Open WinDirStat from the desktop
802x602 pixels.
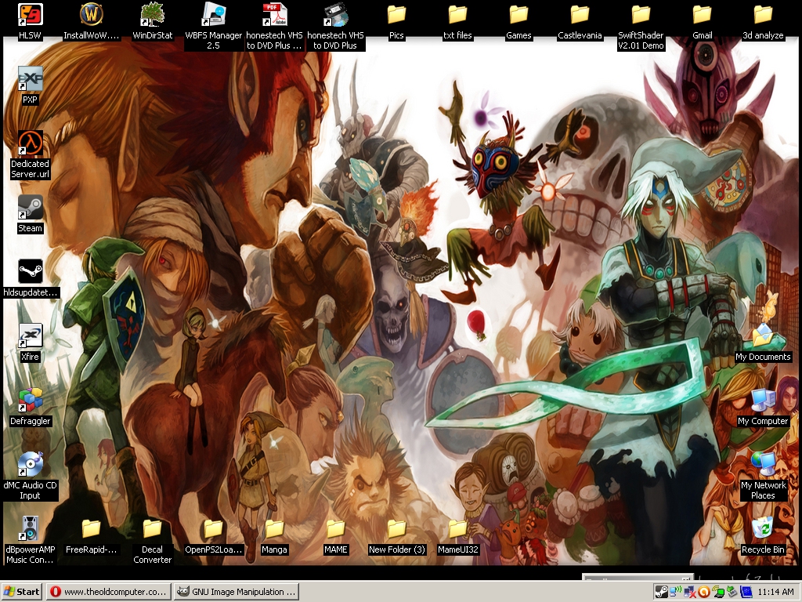tap(152, 15)
